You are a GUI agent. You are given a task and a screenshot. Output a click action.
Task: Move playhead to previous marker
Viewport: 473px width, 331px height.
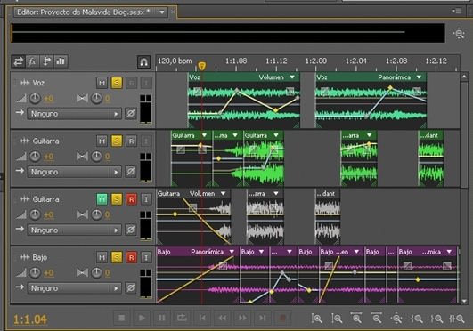[202, 318]
